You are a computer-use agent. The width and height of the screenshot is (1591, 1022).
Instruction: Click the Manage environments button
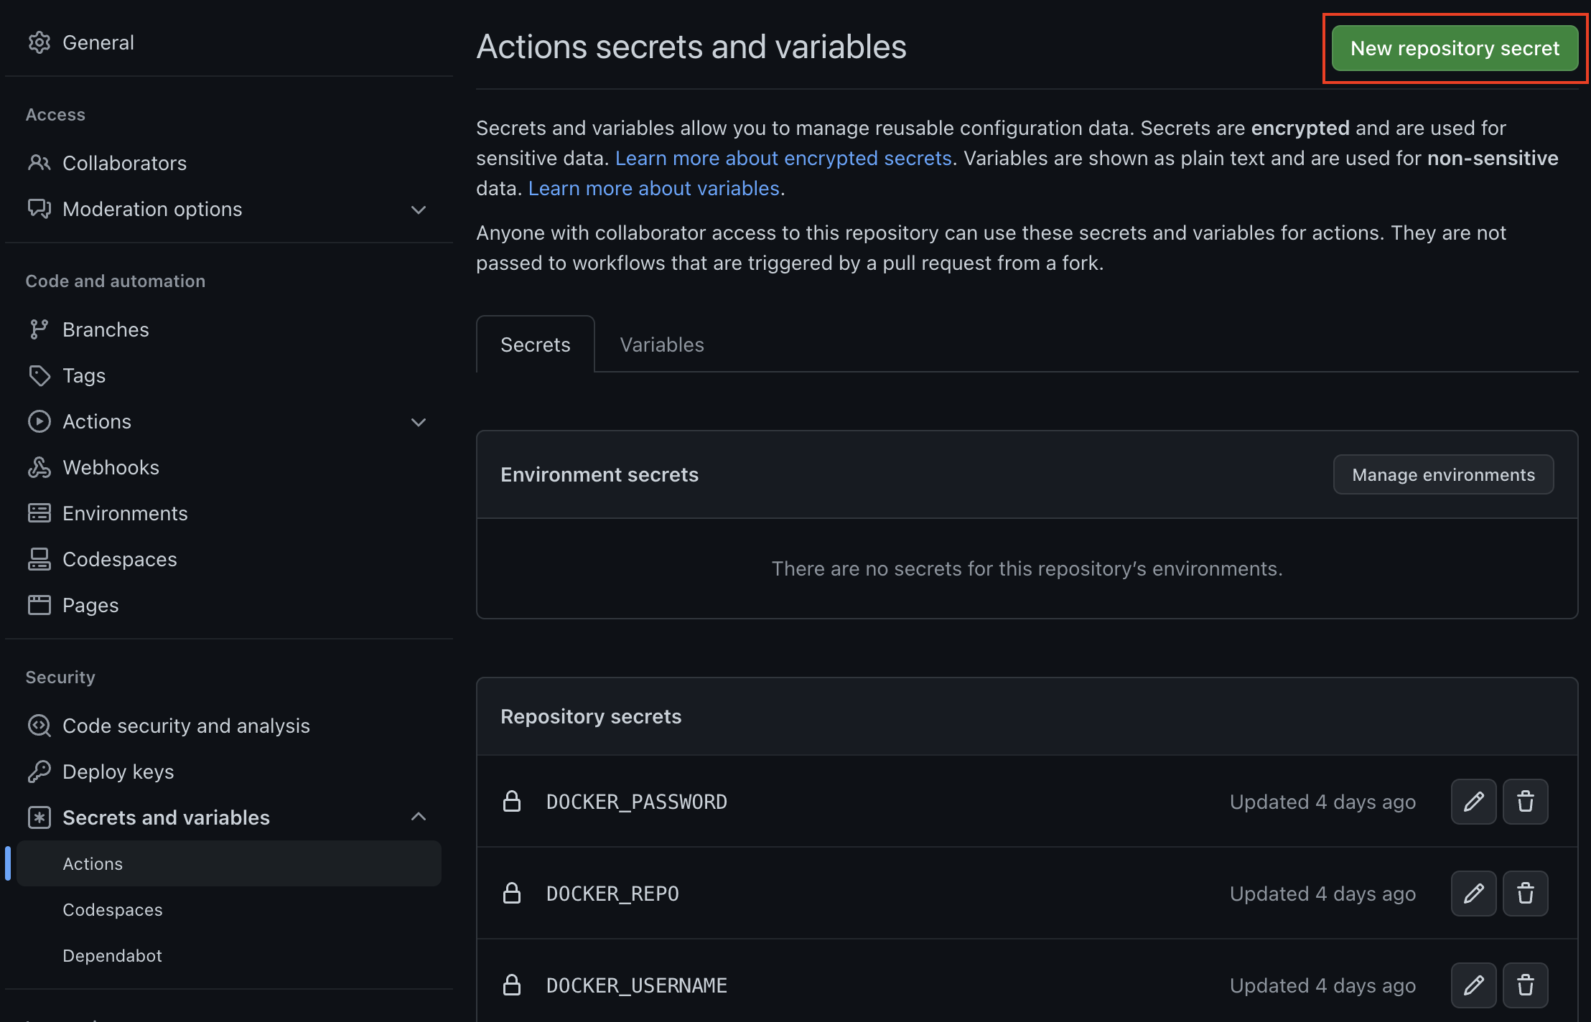click(x=1443, y=474)
